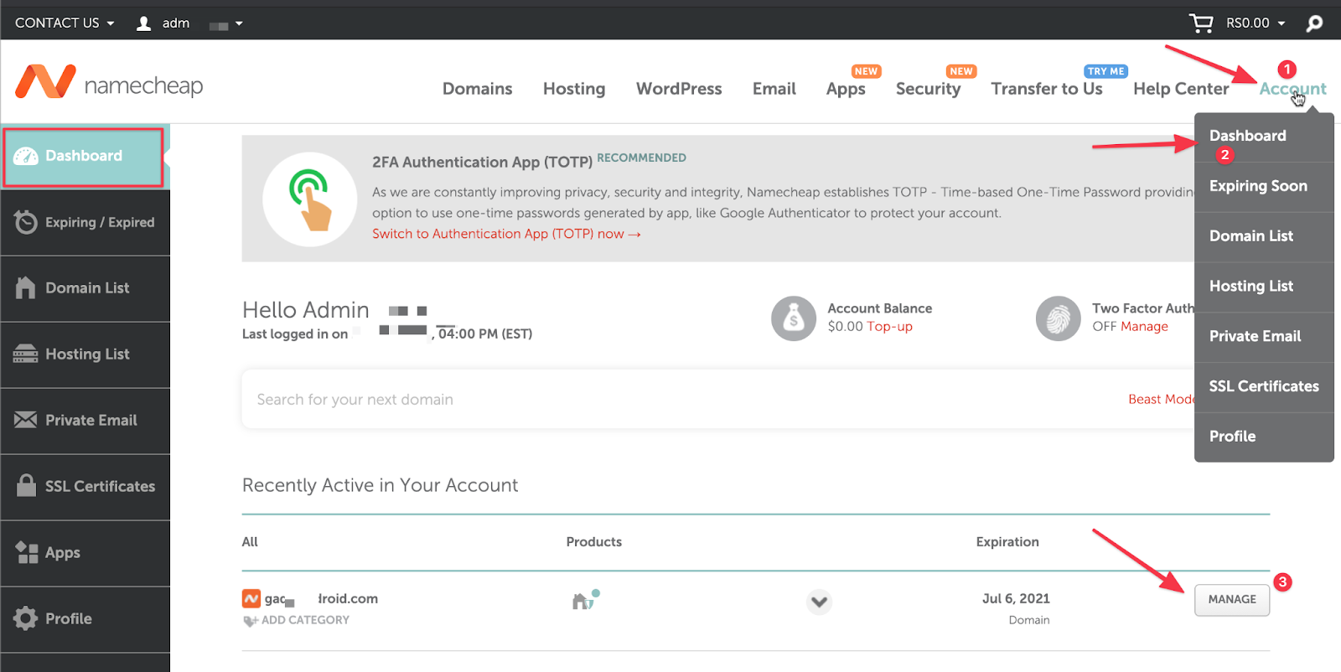
Task: Click the Hosting List label in sidebar
Action: coord(87,354)
